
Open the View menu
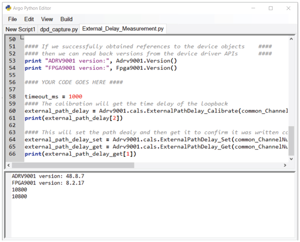(x=47, y=19)
